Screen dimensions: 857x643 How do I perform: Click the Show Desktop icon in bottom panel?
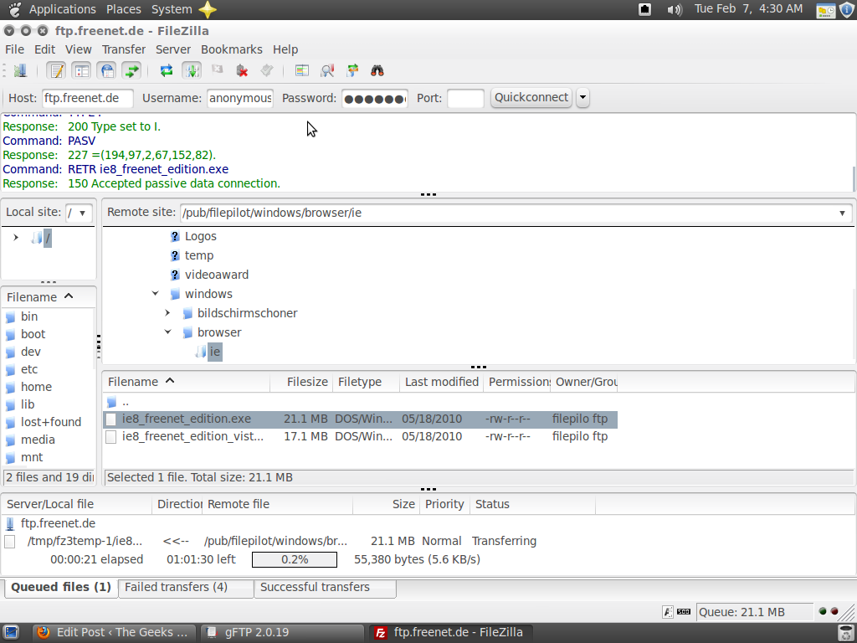point(10,633)
